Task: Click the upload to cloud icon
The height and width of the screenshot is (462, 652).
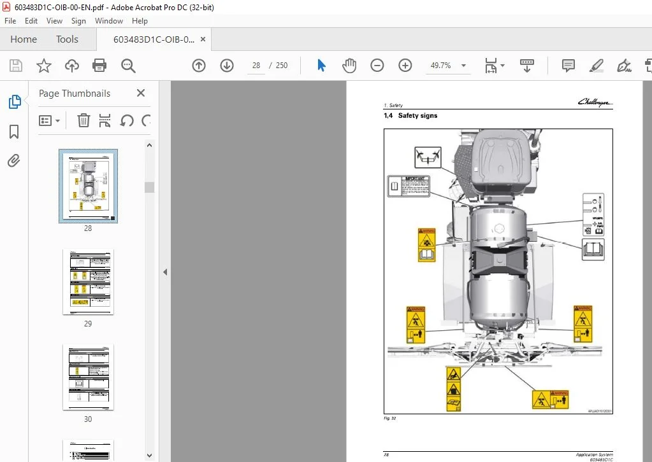Action: pos(72,66)
